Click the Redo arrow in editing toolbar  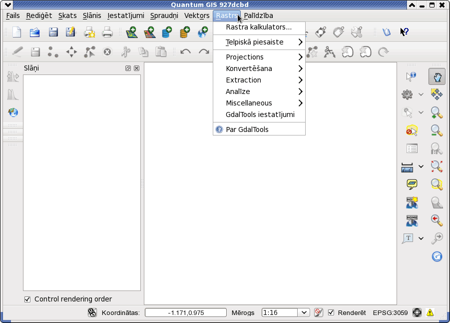[x=204, y=52]
